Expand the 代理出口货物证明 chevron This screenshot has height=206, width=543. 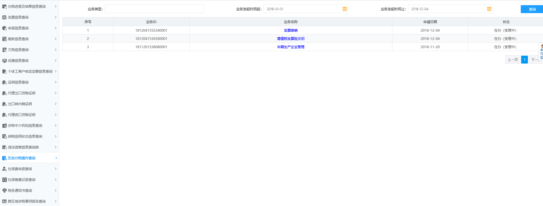coord(56,93)
